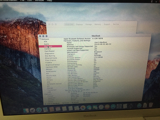160x120 pixels.
Task: Click Wi-Fi status icon in menu bar
Action: click(156, 1)
